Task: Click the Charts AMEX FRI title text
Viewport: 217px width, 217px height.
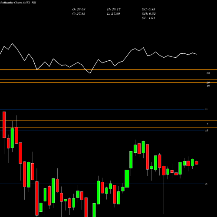Action: point(25,3)
